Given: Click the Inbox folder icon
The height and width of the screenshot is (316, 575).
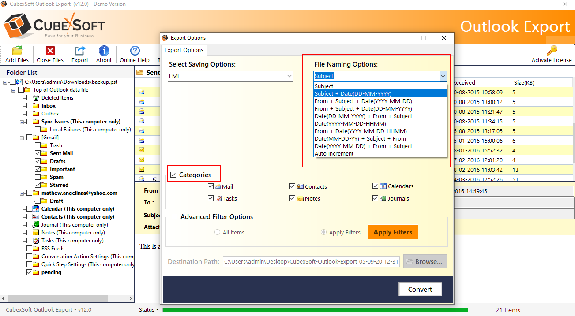Looking at the screenshot, I should pyautogui.click(x=36, y=106).
